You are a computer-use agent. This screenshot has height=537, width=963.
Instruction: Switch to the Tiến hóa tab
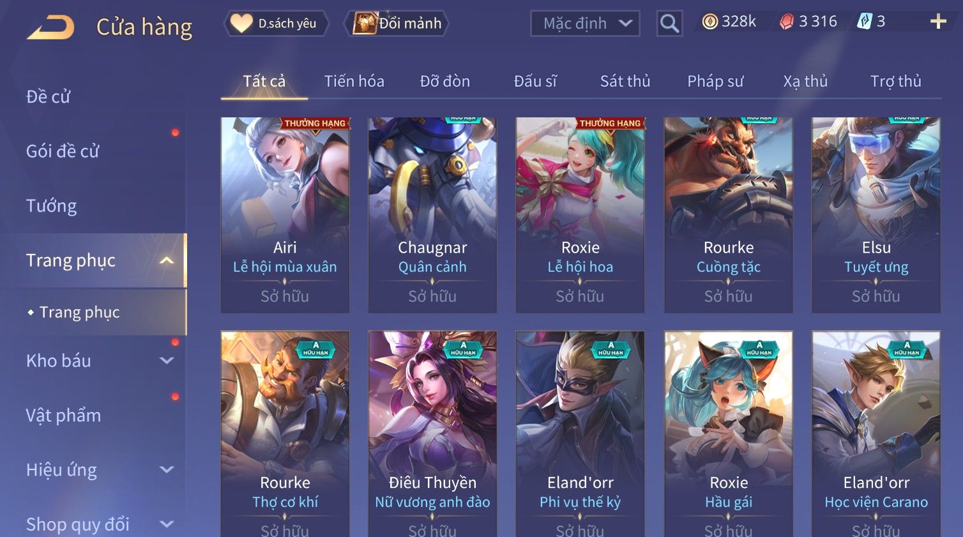point(354,81)
